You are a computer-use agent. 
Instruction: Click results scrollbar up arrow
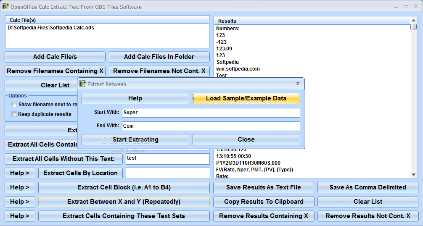pyautogui.click(x=413, y=21)
